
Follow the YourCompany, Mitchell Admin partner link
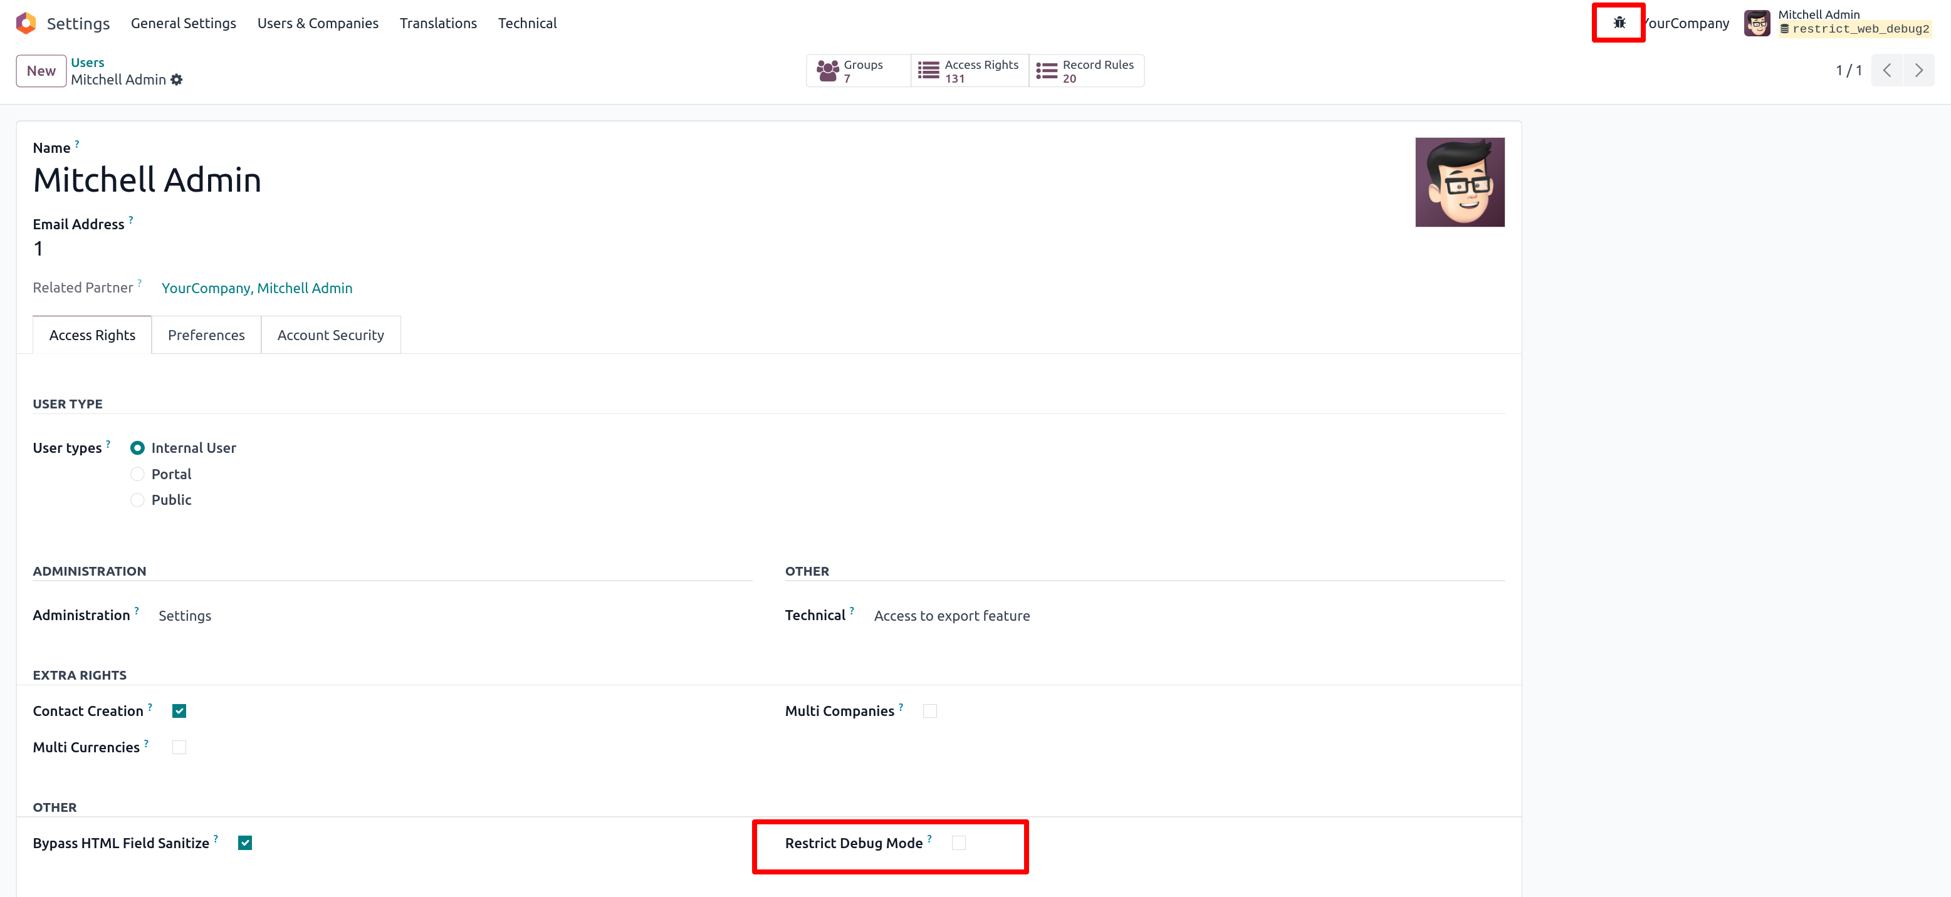pos(257,288)
